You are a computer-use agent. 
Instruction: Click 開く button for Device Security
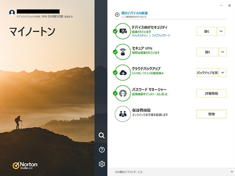pos(207,31)
